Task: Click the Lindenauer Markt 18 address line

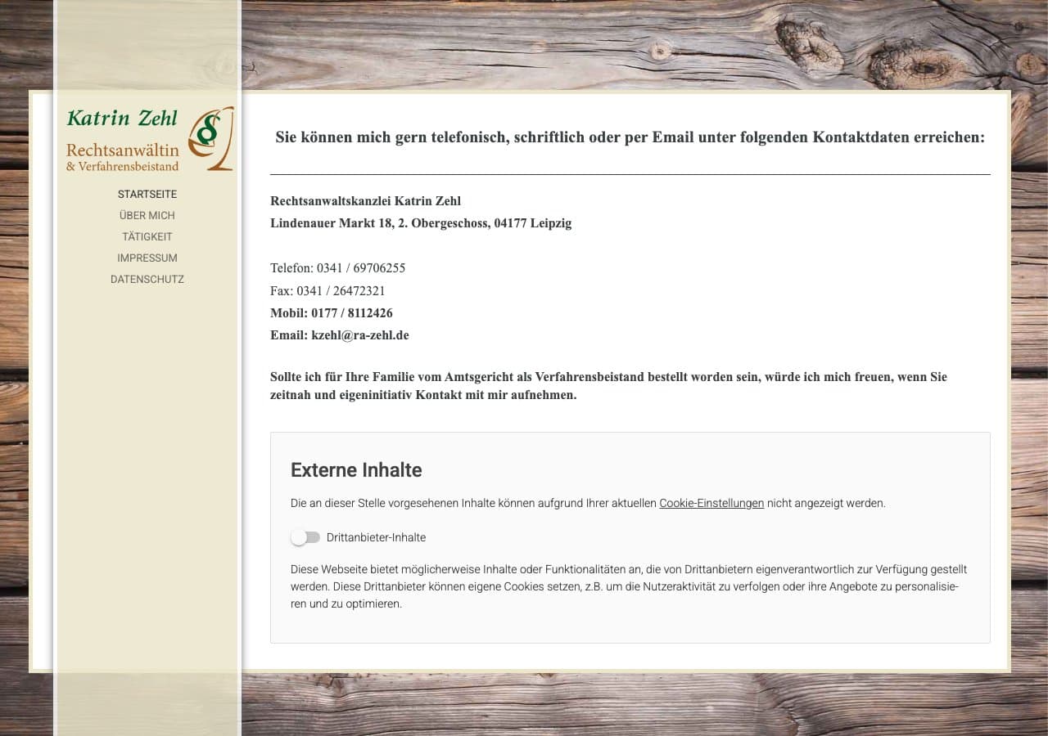Action: pos(421,223)
